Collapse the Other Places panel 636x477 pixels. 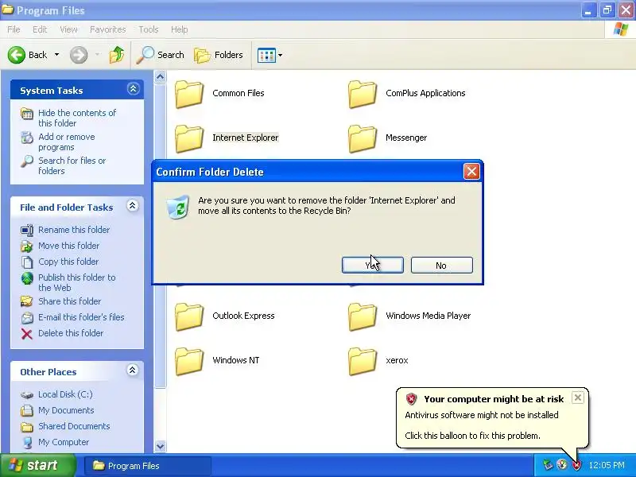(x=132, y=370)
